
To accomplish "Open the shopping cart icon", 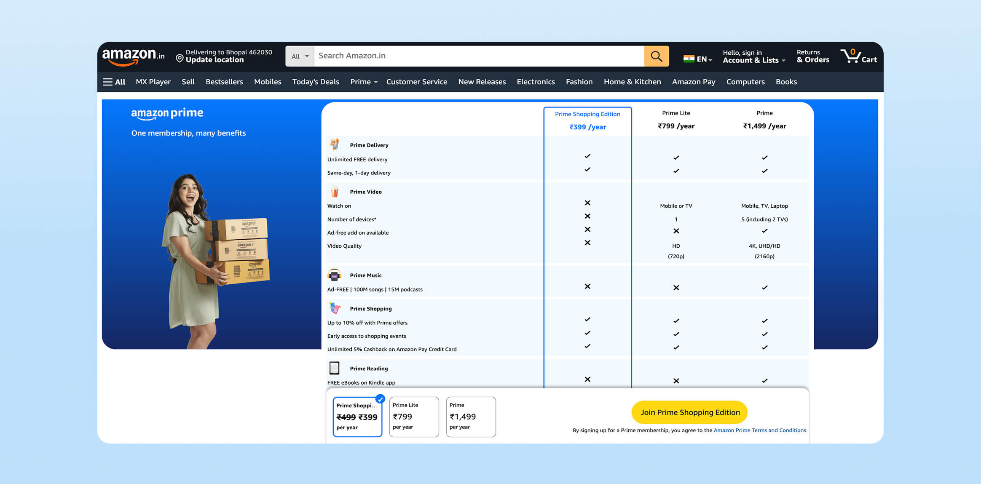I will pyautogui.click(x=858, y=56).
